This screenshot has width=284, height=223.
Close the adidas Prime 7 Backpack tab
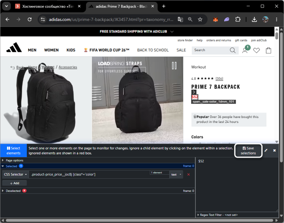(x=153, y=6)
